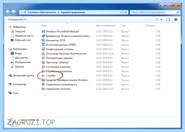This screenshot has width=185, height=132.
Task: Click the change view icon
Action: (x=157, y=19)
